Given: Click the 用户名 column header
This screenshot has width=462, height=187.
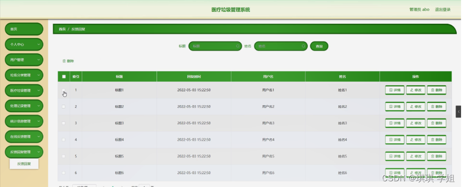Looking at the screenshot, I should (268, 77).
